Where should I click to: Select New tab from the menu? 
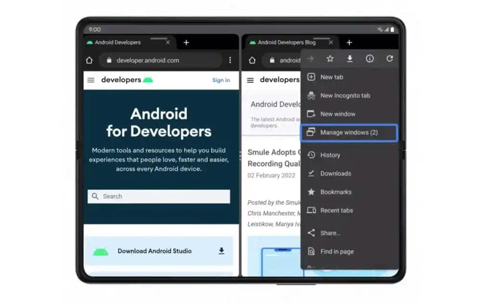click(349, 77)
